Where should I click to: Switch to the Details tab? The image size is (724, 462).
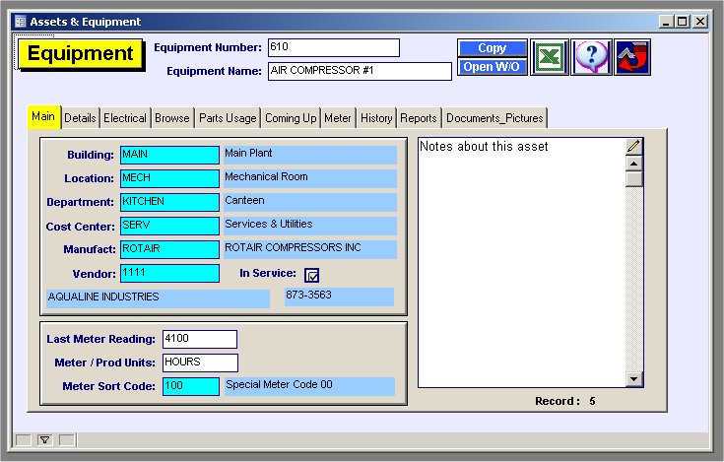tap(81, 118)
